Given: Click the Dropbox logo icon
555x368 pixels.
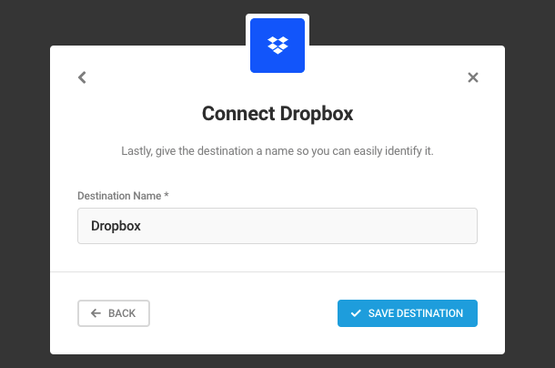Looking at the screenshot, I should pos(277,46).
